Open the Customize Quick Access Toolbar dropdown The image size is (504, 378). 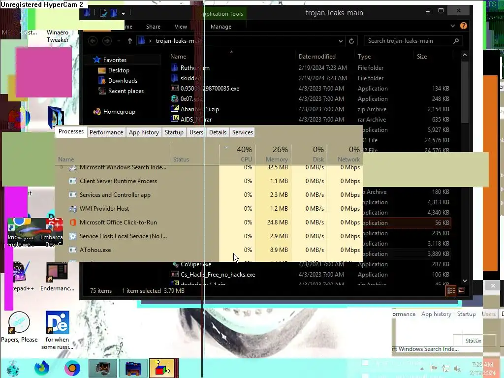pyautogui.click(x=123, y=13)
